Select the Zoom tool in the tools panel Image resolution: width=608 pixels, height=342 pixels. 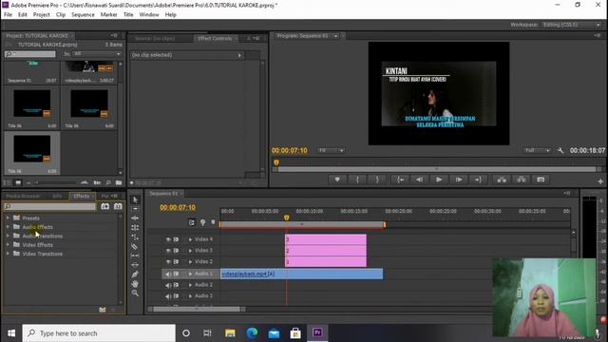[135, 293]
